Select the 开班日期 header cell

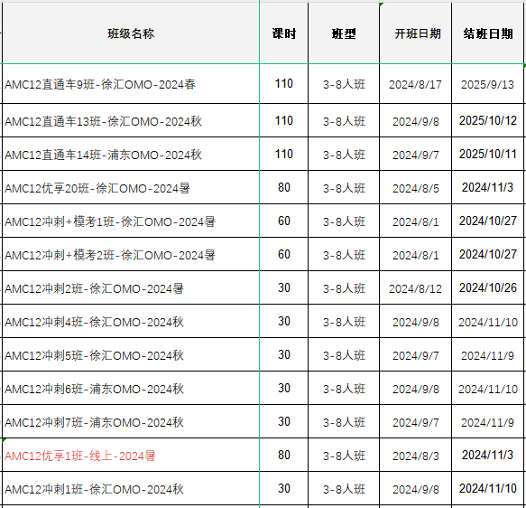[416, 33]
